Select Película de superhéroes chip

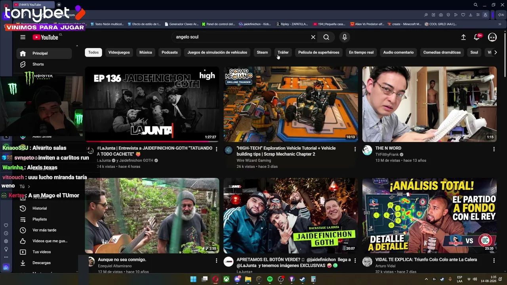click(x=318, y=52)
